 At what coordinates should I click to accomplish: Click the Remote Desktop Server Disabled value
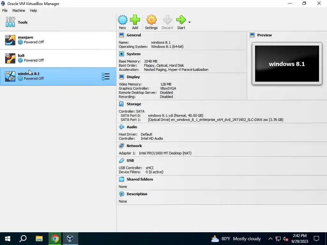(x=166, y=93)
